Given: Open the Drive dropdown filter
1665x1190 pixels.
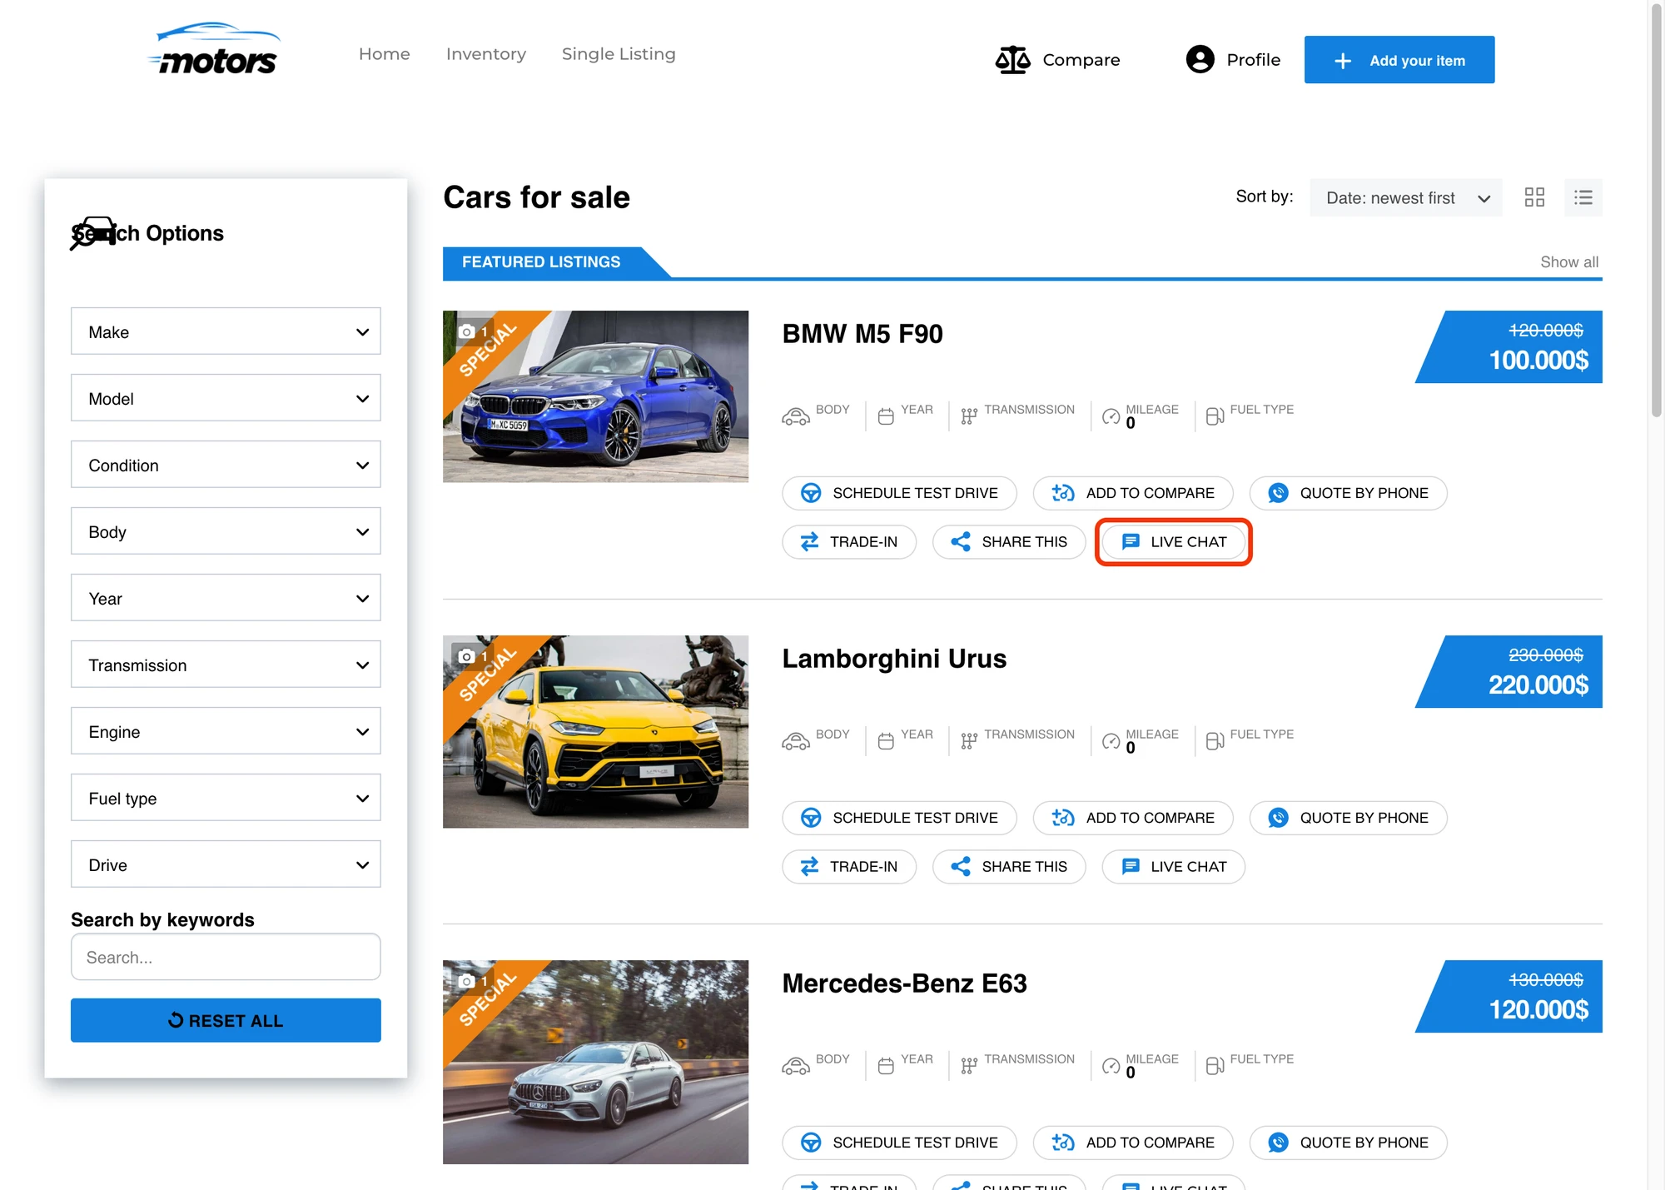Looking at the screenshot, I should coord(226,864).
